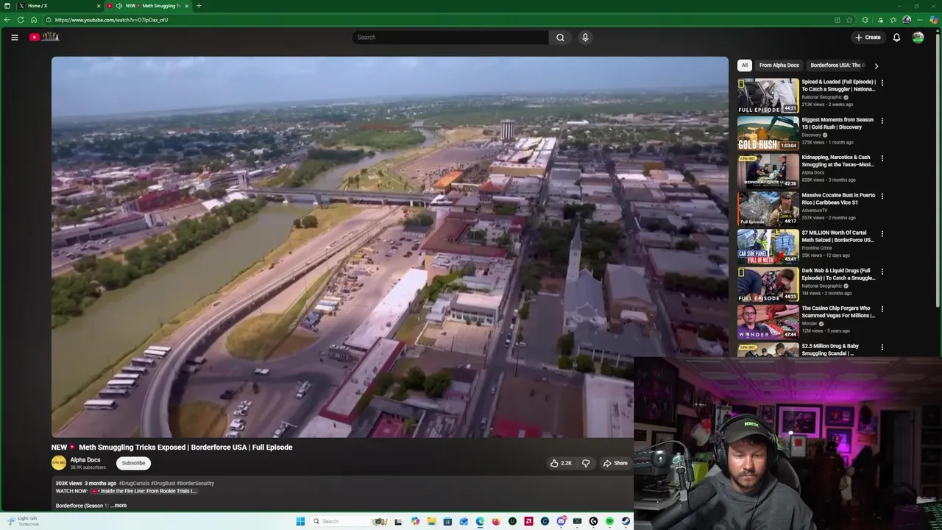Open the Edge profile avatar
942x530 pixels.
point(907,20)
